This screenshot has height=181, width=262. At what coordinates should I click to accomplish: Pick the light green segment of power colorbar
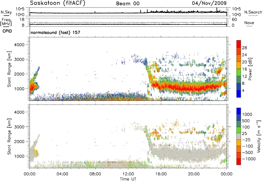tap(239, 72)
